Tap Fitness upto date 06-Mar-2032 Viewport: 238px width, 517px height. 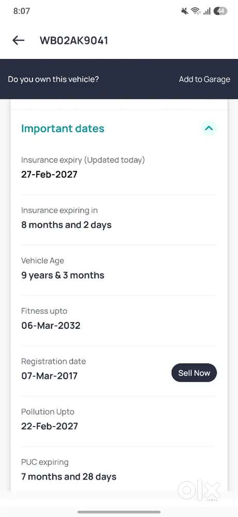pos(51,326)
